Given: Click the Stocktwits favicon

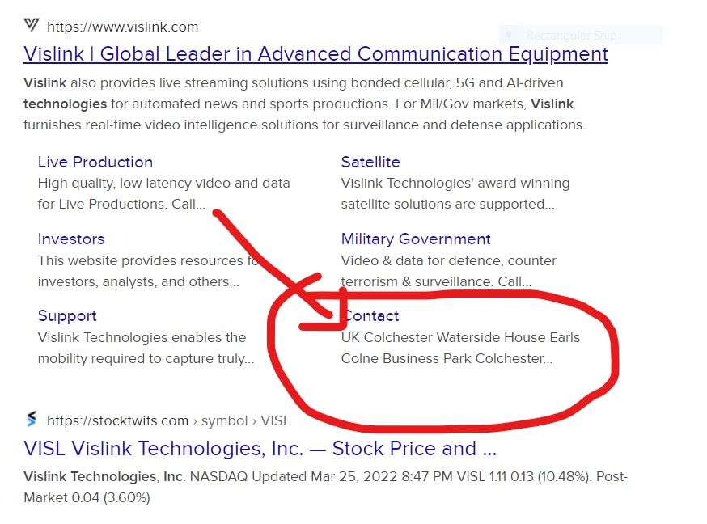Looking at the screenshot, I should [31, 419].
